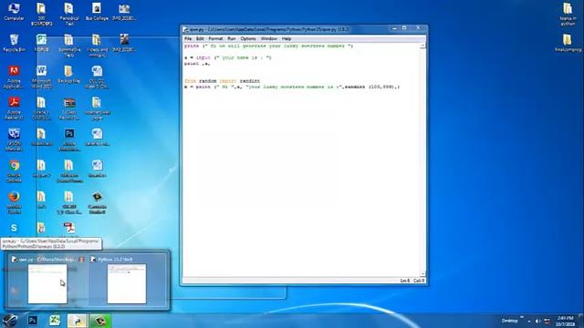Screen dimensions: 584x328
Task: Select the Backup files folder icon
Action: tap(69, 74)
